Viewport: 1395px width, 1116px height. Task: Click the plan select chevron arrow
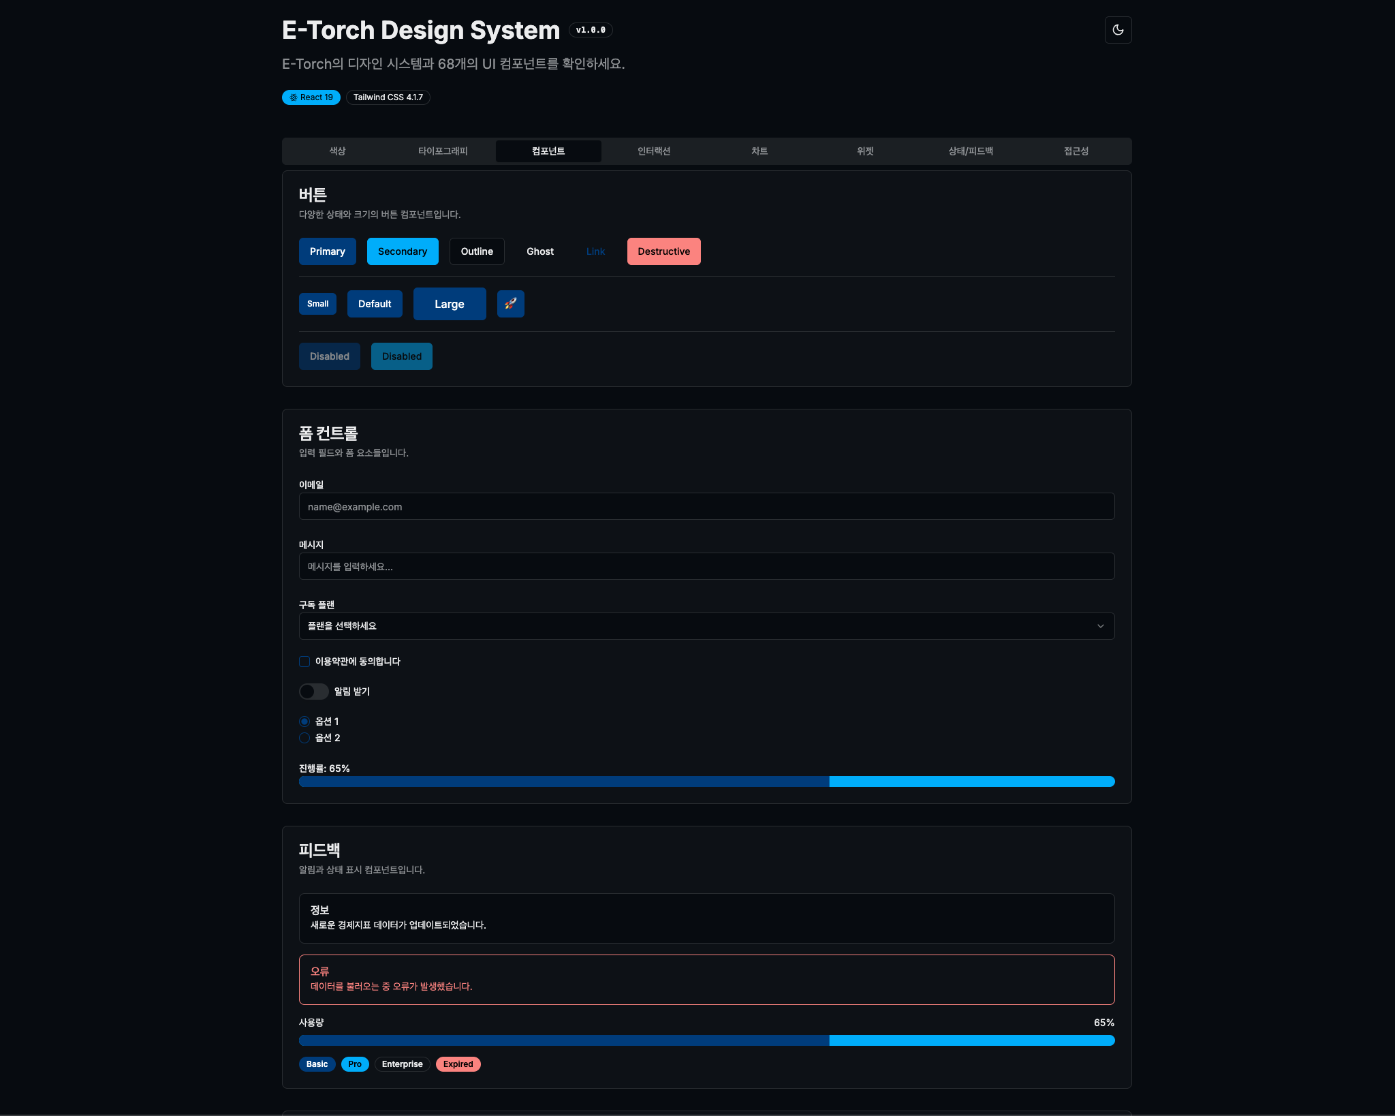click(x=1100, y=626)
